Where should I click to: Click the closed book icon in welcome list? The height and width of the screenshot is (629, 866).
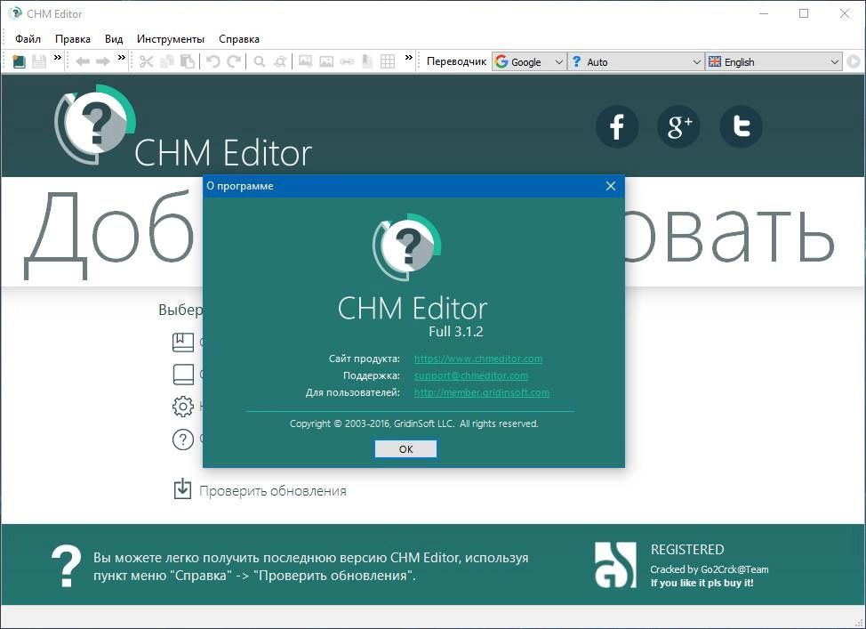(183, 375)
